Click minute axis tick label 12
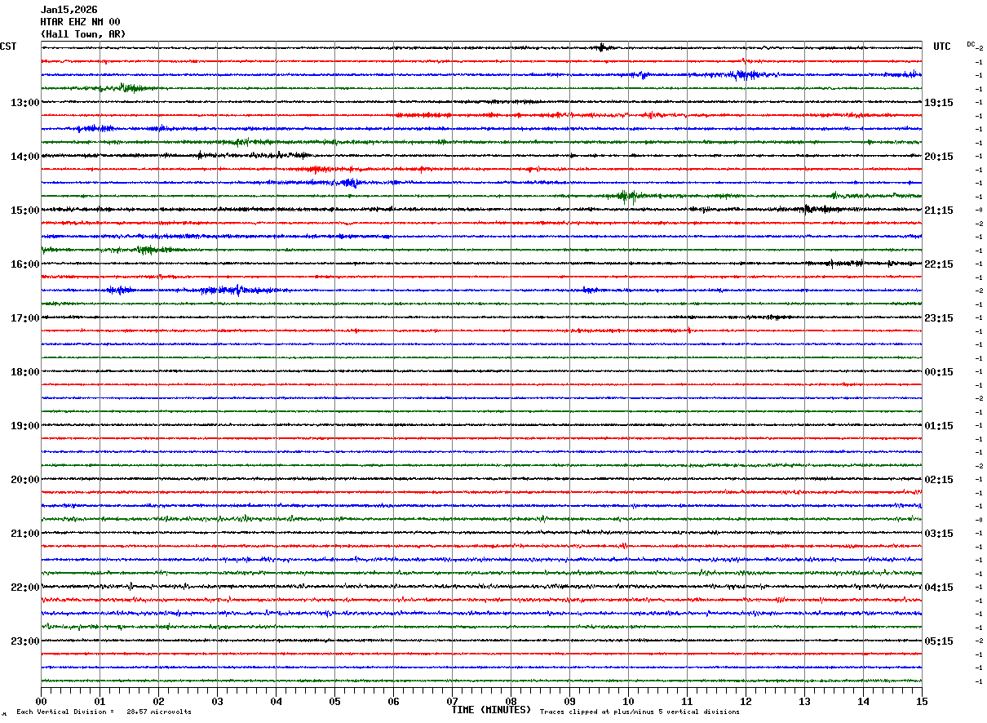Screen dimensions: 987x723 [746, 702]
